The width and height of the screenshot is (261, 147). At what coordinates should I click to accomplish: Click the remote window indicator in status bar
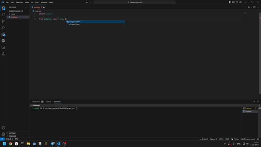click(2, 139)
